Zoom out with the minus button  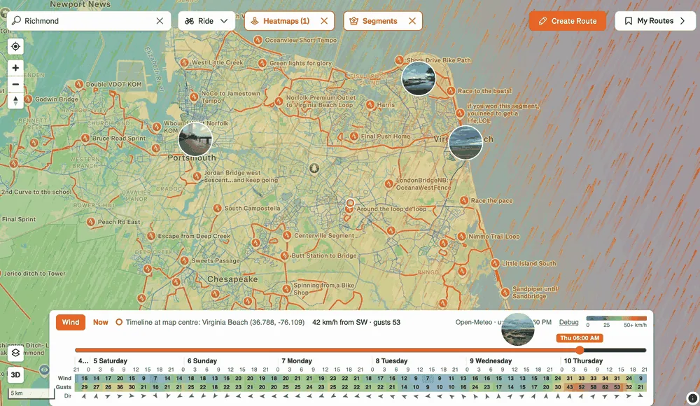(x=15, y=84)
